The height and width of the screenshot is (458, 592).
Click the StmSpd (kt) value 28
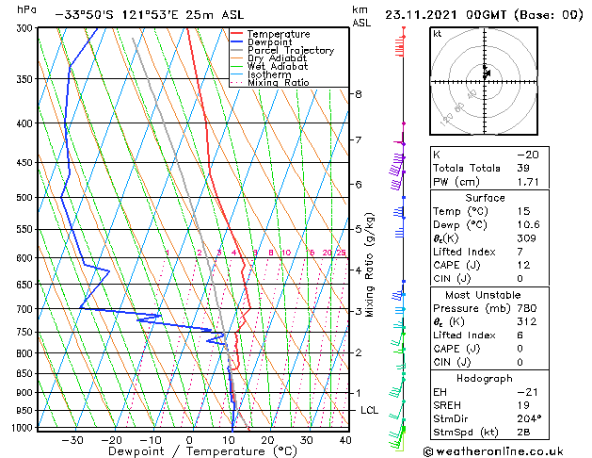523,433
